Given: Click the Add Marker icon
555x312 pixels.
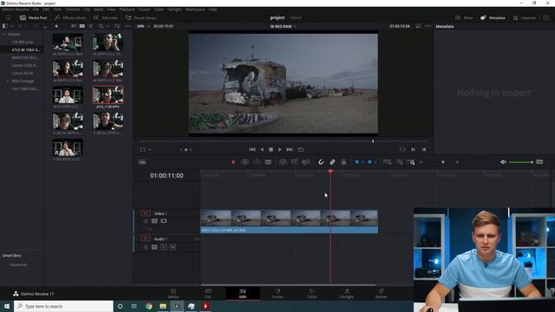Looking at the screenshot, I should tap(369, 162).
